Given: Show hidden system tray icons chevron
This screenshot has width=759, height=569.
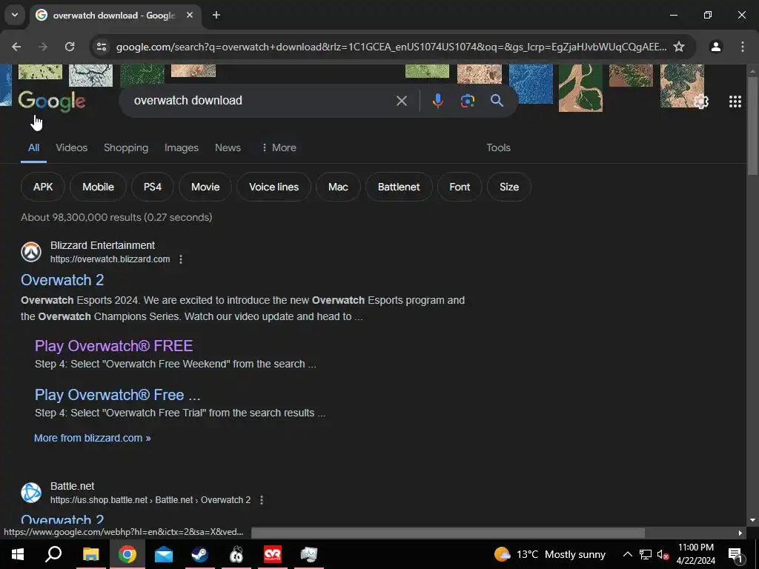Looking at the screenshot, I should click(627, 554).
